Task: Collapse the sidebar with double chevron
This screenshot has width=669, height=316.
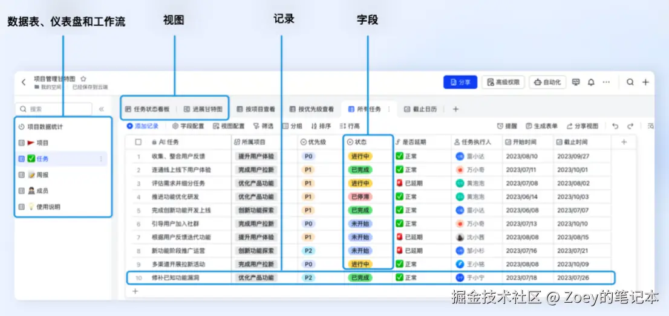Action: (x=101, y=109)
